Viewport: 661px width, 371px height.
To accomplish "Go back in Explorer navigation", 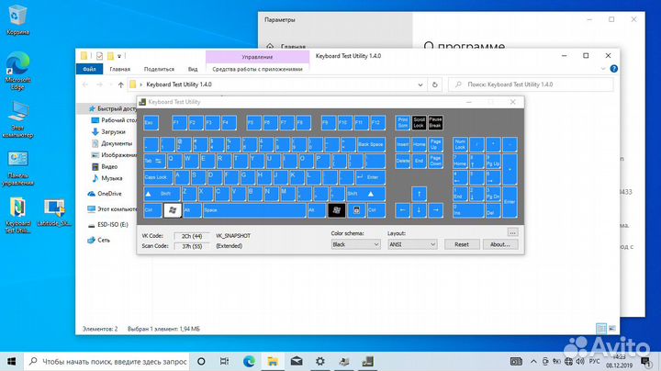I will tap(85, 84).
